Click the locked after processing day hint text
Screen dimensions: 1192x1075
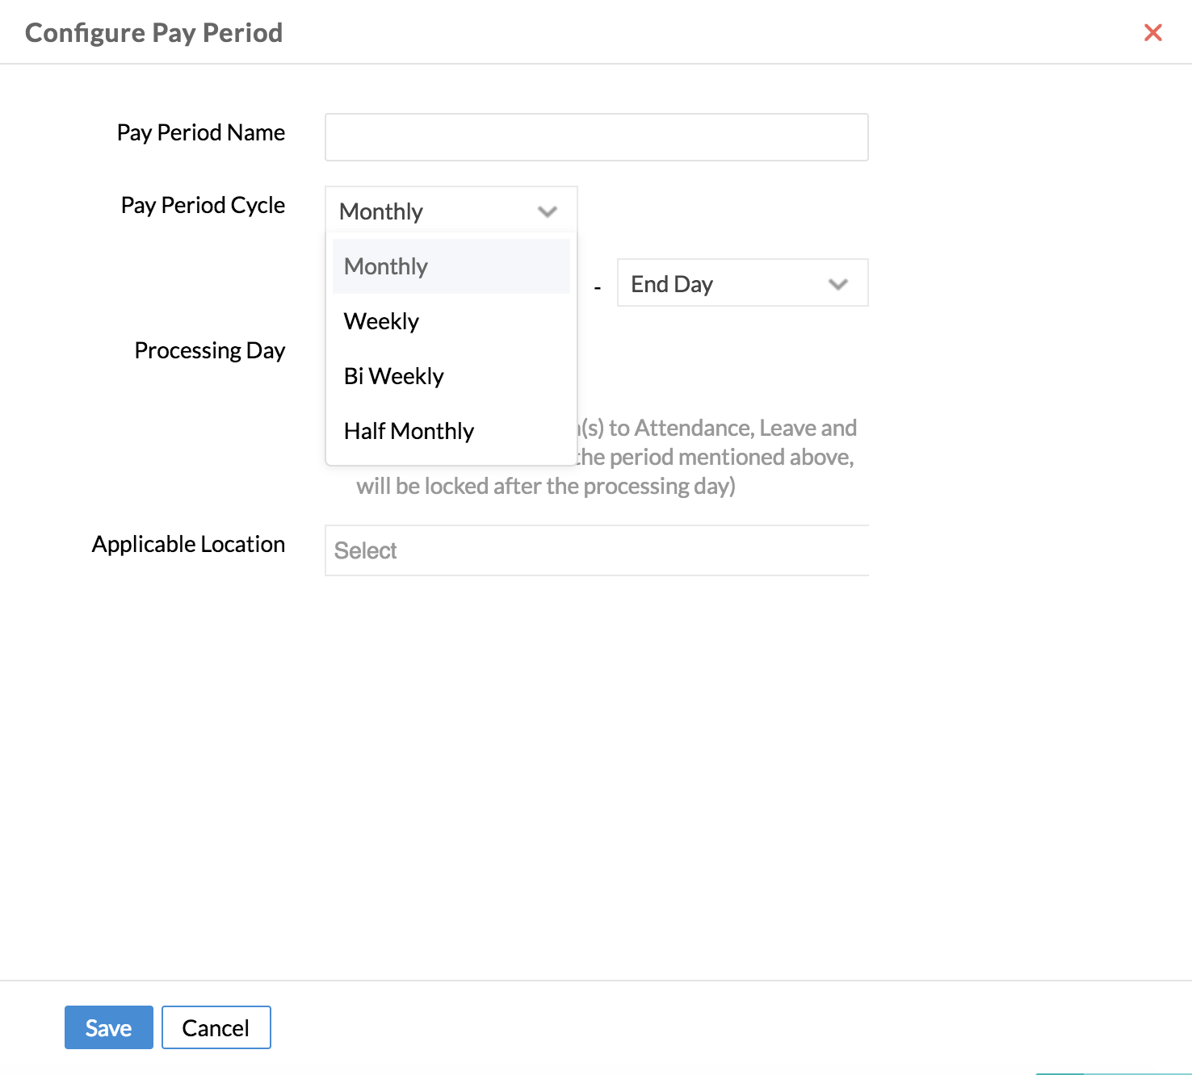click(x=546, y=486)
